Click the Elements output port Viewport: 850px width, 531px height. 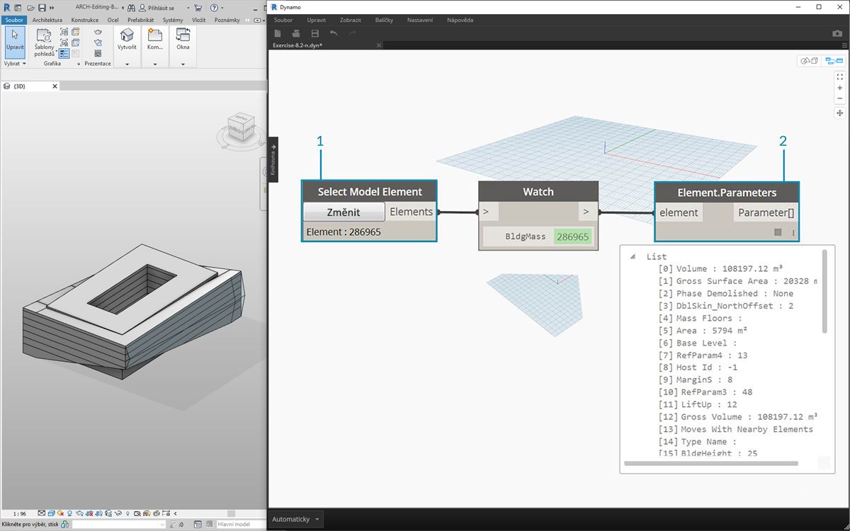411,212
